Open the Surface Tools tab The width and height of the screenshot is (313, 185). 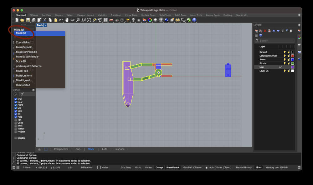148,15
